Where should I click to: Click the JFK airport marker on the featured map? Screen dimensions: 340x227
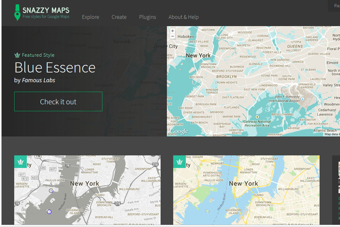(x=302, y=99)
